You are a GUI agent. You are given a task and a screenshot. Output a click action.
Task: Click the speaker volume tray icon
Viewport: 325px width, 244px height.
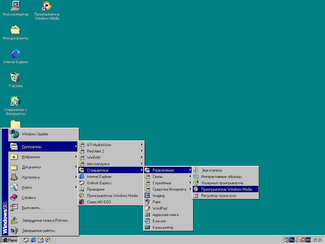297,240
